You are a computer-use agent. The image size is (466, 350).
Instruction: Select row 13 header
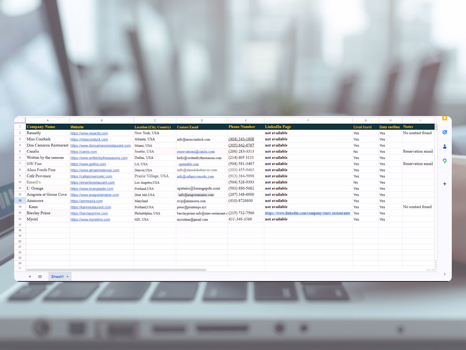(x=20, y=201)
